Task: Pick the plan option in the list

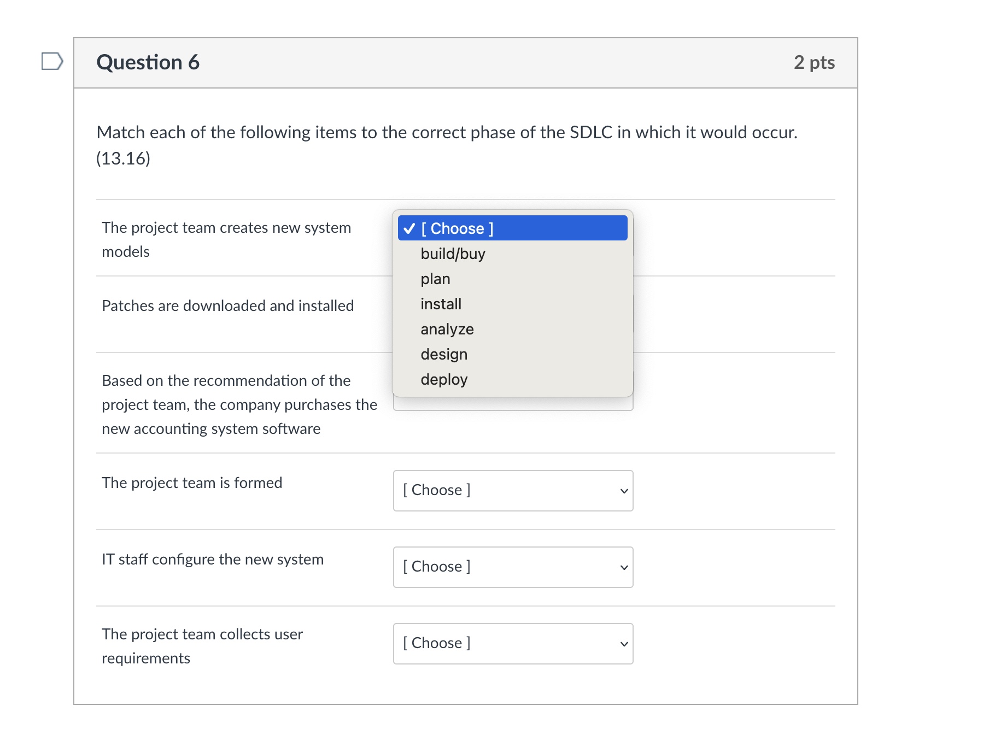Action: tap(435, 279)
